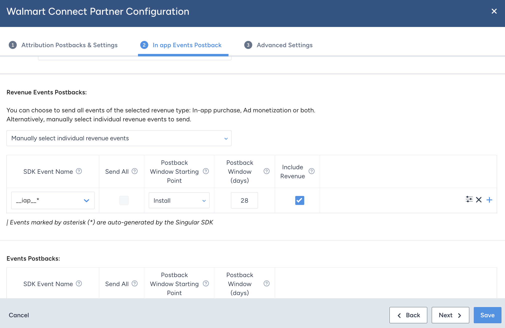Proceed with the Next button
This screenshot has height=328, width=505.
point(450,315)
